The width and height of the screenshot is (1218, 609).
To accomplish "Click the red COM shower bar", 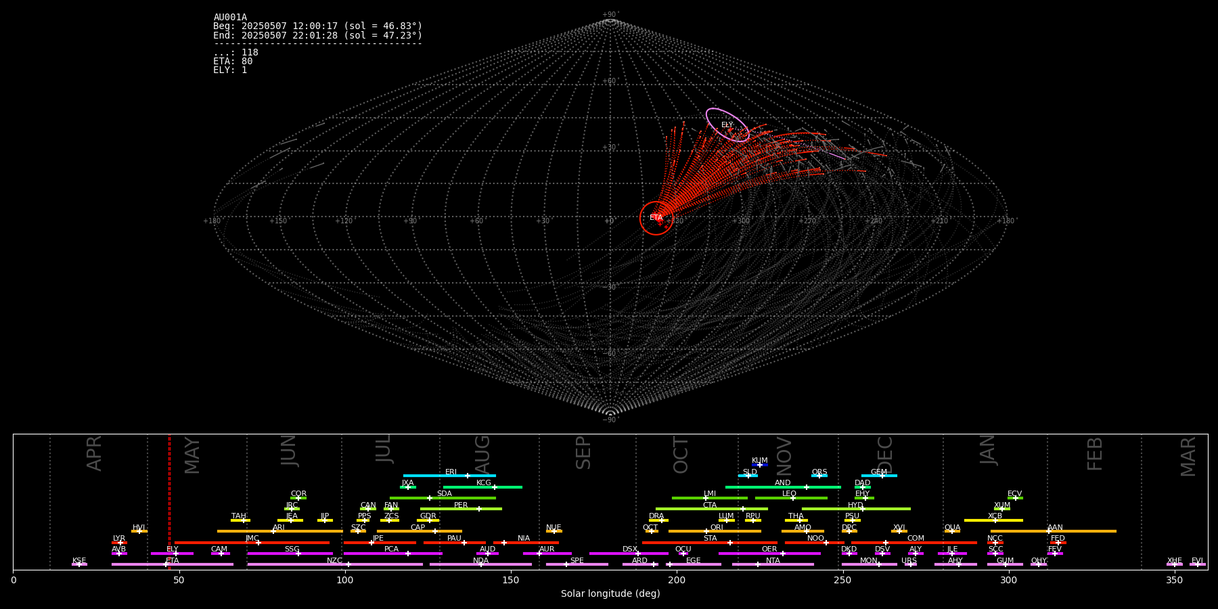I will click(915, 543).
